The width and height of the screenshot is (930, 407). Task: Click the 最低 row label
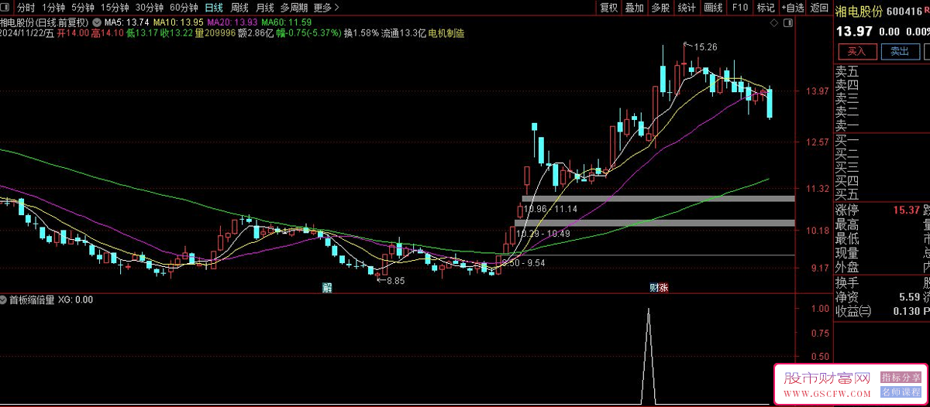(847, 238)
